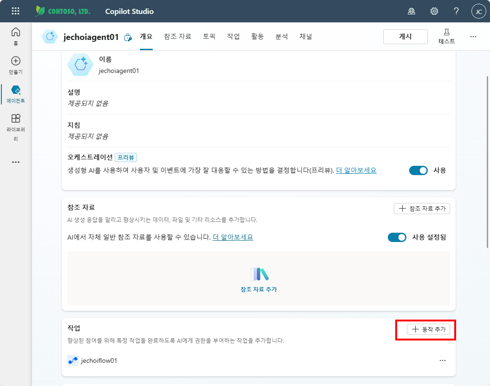Switch to the 채널 tab
The image size is (490, 386).
click(306, 37)
